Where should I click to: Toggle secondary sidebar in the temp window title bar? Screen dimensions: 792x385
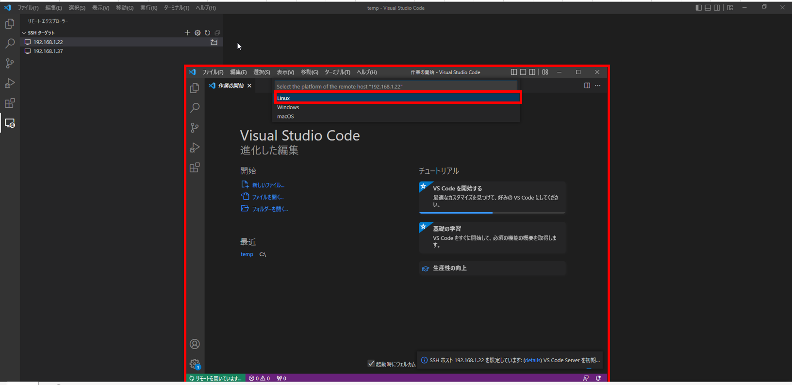[x=717, y=7]
